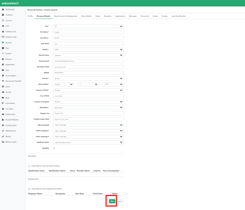The width and height of the screenshot is (245, 210).
Task: Toggle the Disability checkbox
Action: [54, 148]
